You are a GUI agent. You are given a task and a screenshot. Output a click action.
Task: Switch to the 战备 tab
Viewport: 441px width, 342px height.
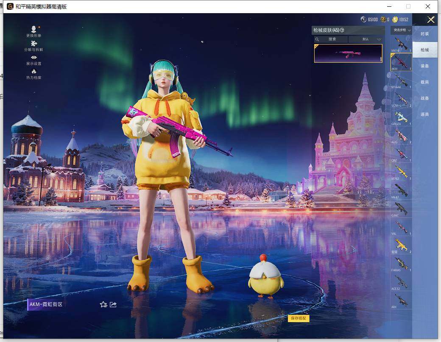tap(425, 98)
